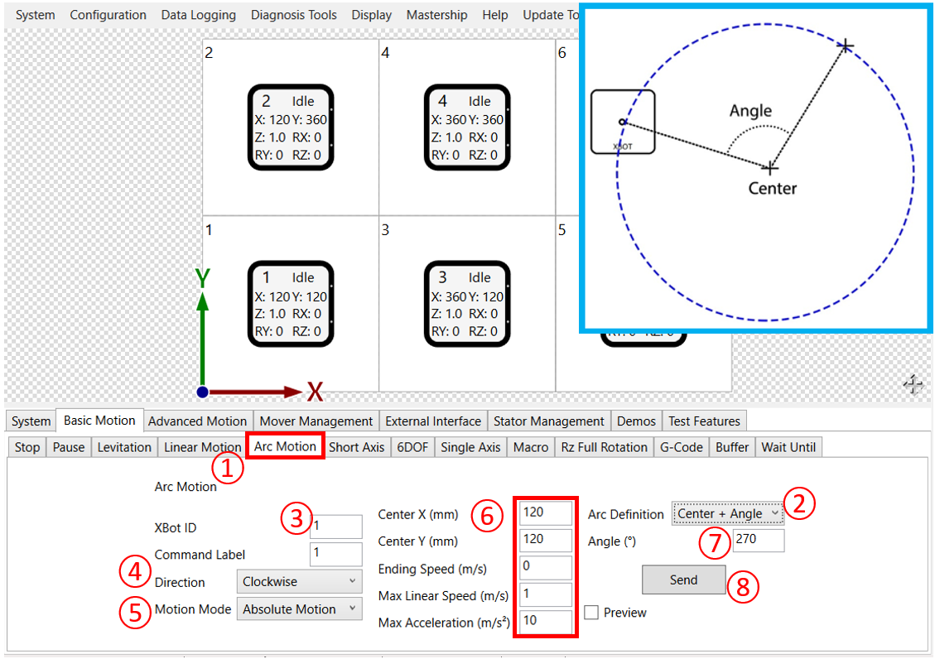The width and height of the screenshot is (935, 659).
Task: Open the Advanced Motion tab
Action: (197, 421)
